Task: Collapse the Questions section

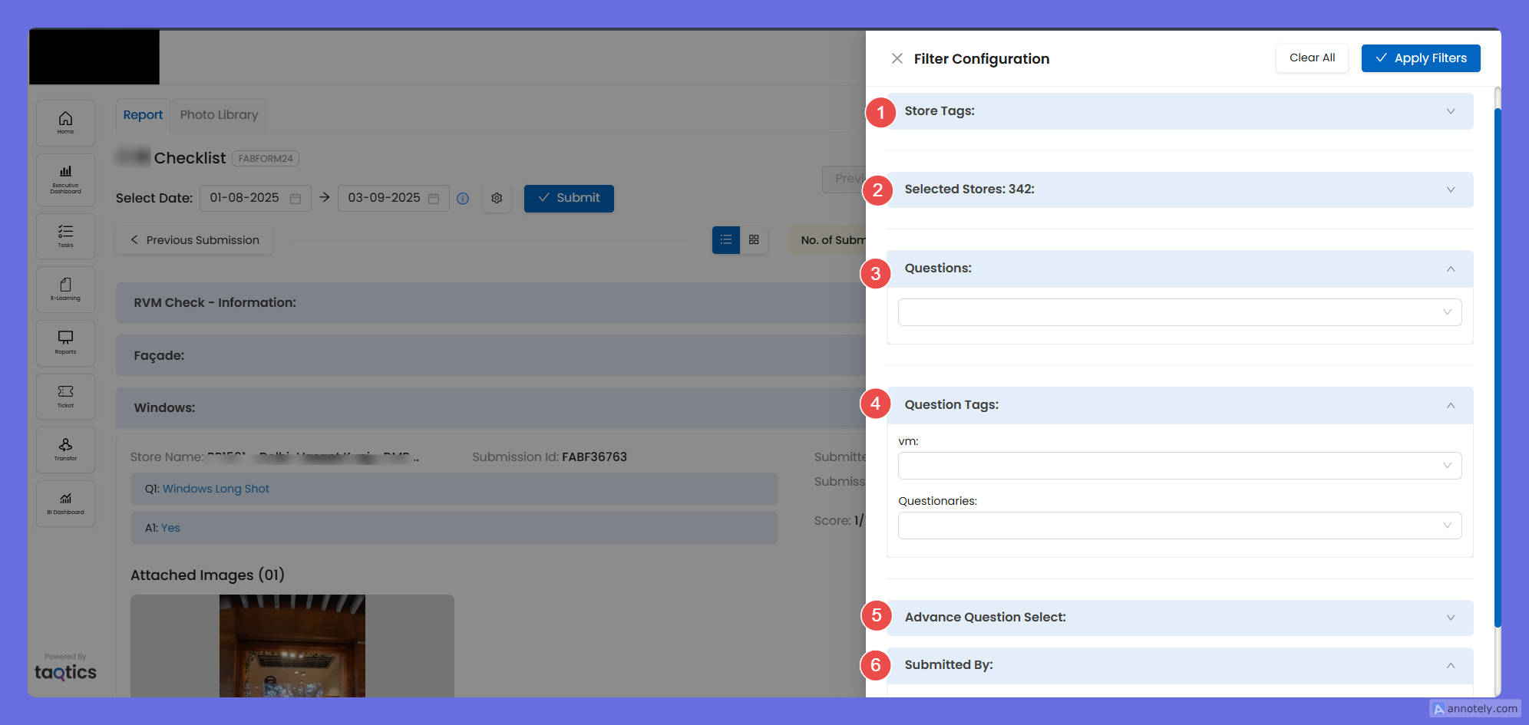Action: pos(1180,269)
